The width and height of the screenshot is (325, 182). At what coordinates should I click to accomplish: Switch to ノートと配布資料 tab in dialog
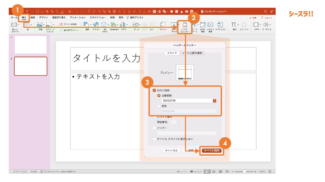tap(193, 53)
